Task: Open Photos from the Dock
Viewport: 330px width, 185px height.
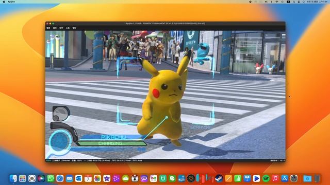Action: pyautogui.click(x=97, y=178)
